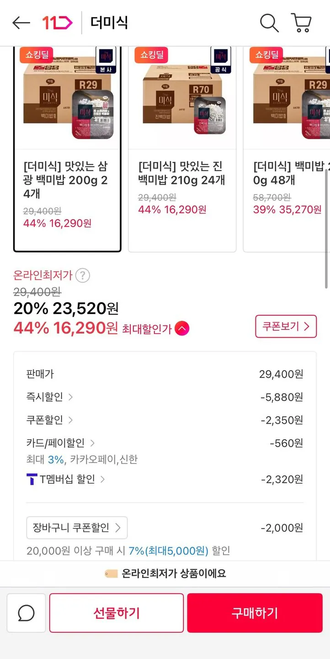Tap the 온라인최저가 question mark icon
The height and width of the screenshot is (659, 330).
coord(82,275)
